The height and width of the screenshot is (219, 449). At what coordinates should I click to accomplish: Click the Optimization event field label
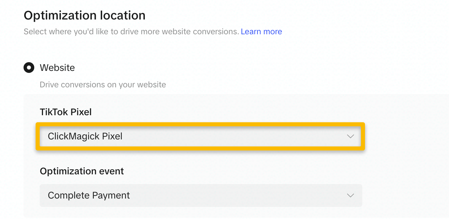click(82, 171)
